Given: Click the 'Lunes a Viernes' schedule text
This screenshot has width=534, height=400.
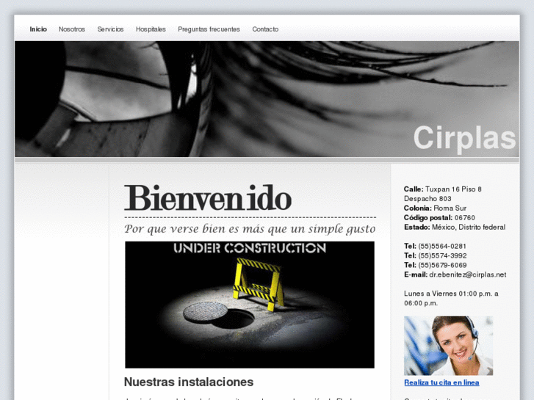Looking at the screenshot, I should tap(451, 298).
